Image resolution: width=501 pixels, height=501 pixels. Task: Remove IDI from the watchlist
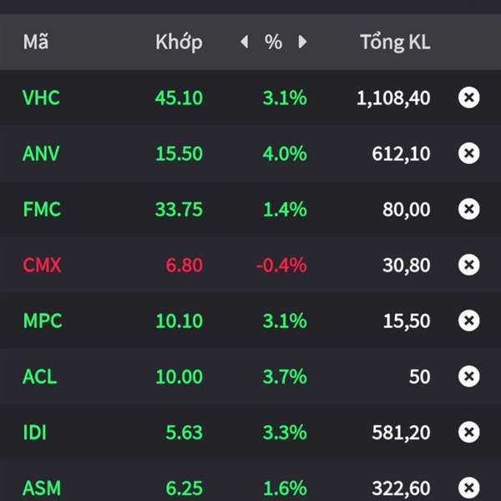point(468,432)
